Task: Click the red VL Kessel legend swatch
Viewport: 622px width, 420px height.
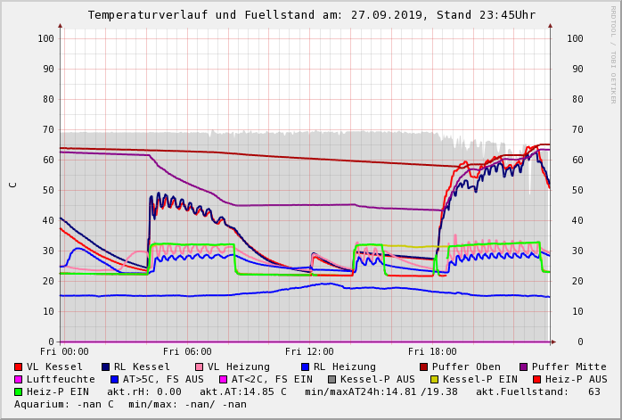Action: click(x=19, y=366)
